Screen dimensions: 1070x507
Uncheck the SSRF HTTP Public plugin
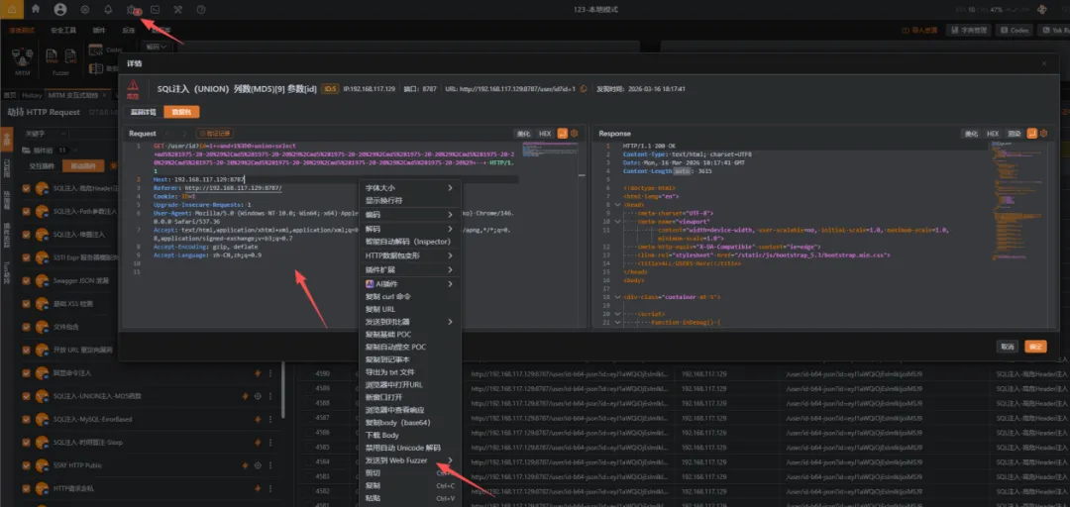tap(26, 465)
